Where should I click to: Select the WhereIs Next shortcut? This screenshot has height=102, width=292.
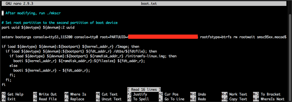pyautogui.click(x=269, y=99)
